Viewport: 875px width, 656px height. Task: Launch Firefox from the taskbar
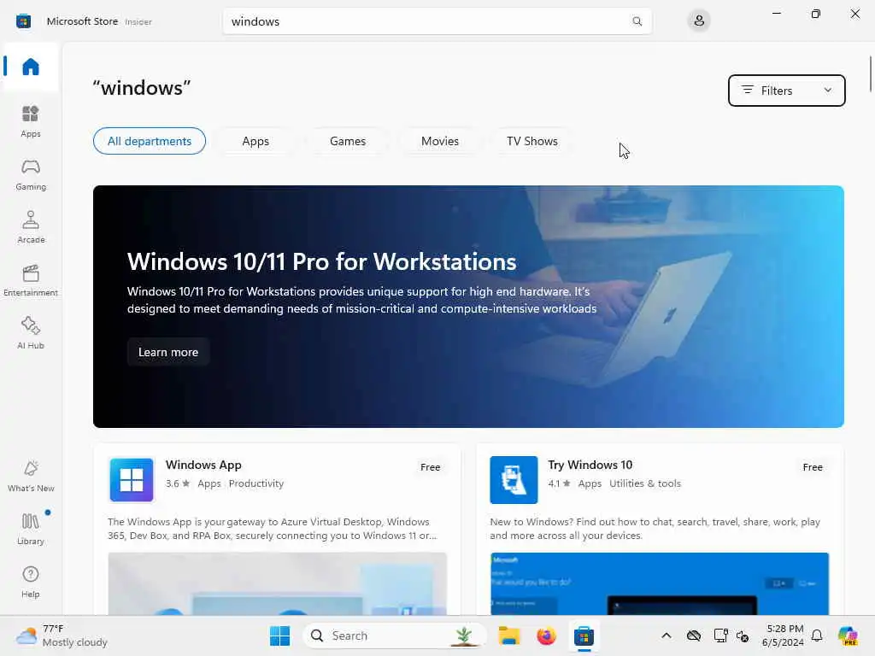546,635
